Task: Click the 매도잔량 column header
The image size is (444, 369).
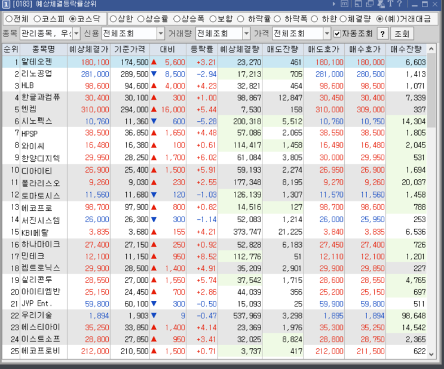Action: click(x=283, y=50)
